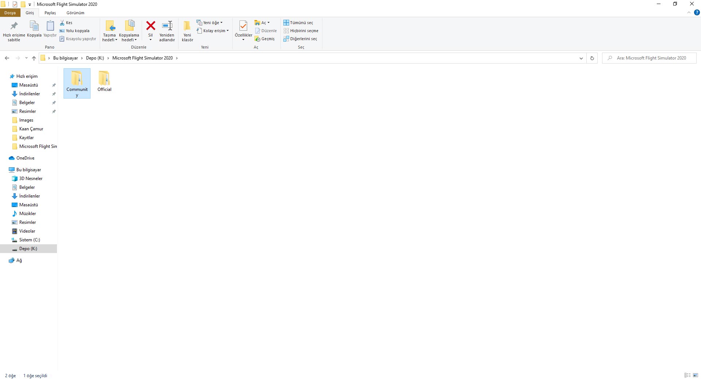Expand the Özellikler dropdown arrow
The height and width of the screenshot is (379, 701).
point(243,40)
